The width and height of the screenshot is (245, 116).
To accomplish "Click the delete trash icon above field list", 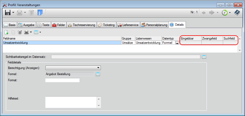I will 20,32.
